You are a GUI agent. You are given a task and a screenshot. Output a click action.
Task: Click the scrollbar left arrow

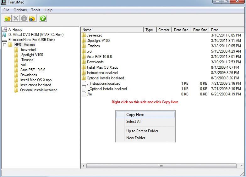pos(83,166)
